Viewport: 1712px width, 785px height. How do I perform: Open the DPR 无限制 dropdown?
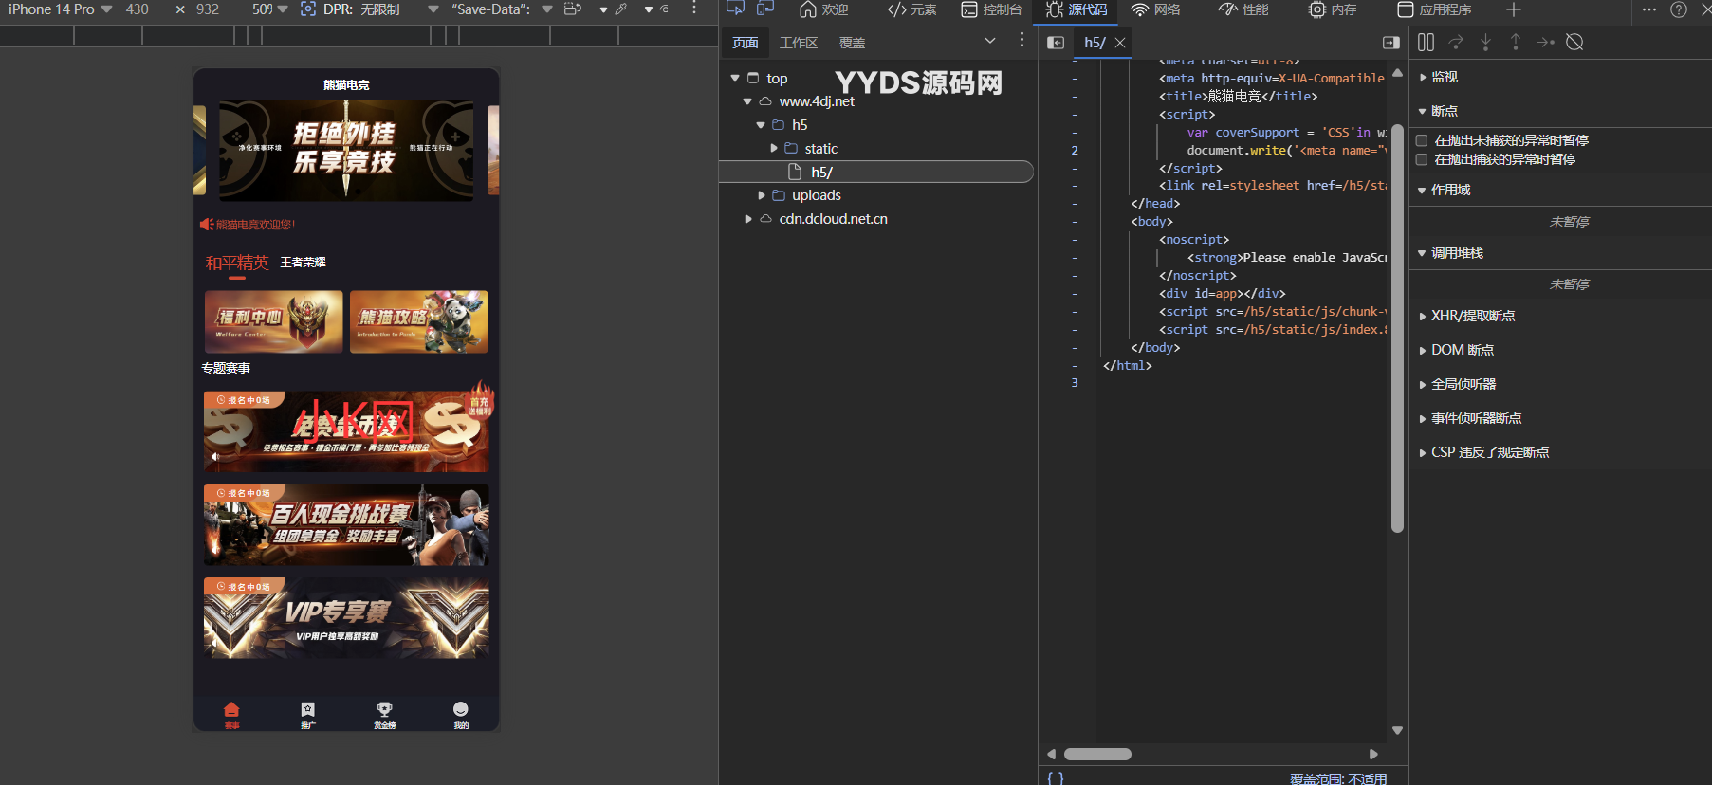pyautogui.click(x=380, y=9)
